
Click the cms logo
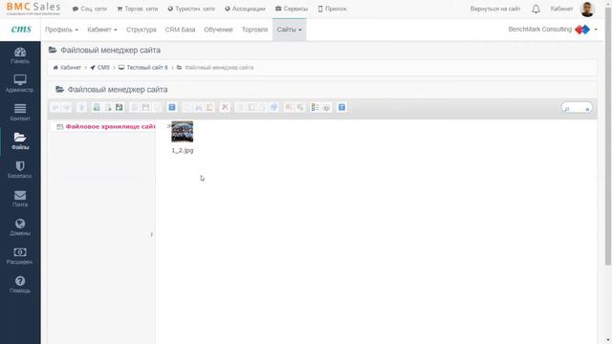(21, 29)
